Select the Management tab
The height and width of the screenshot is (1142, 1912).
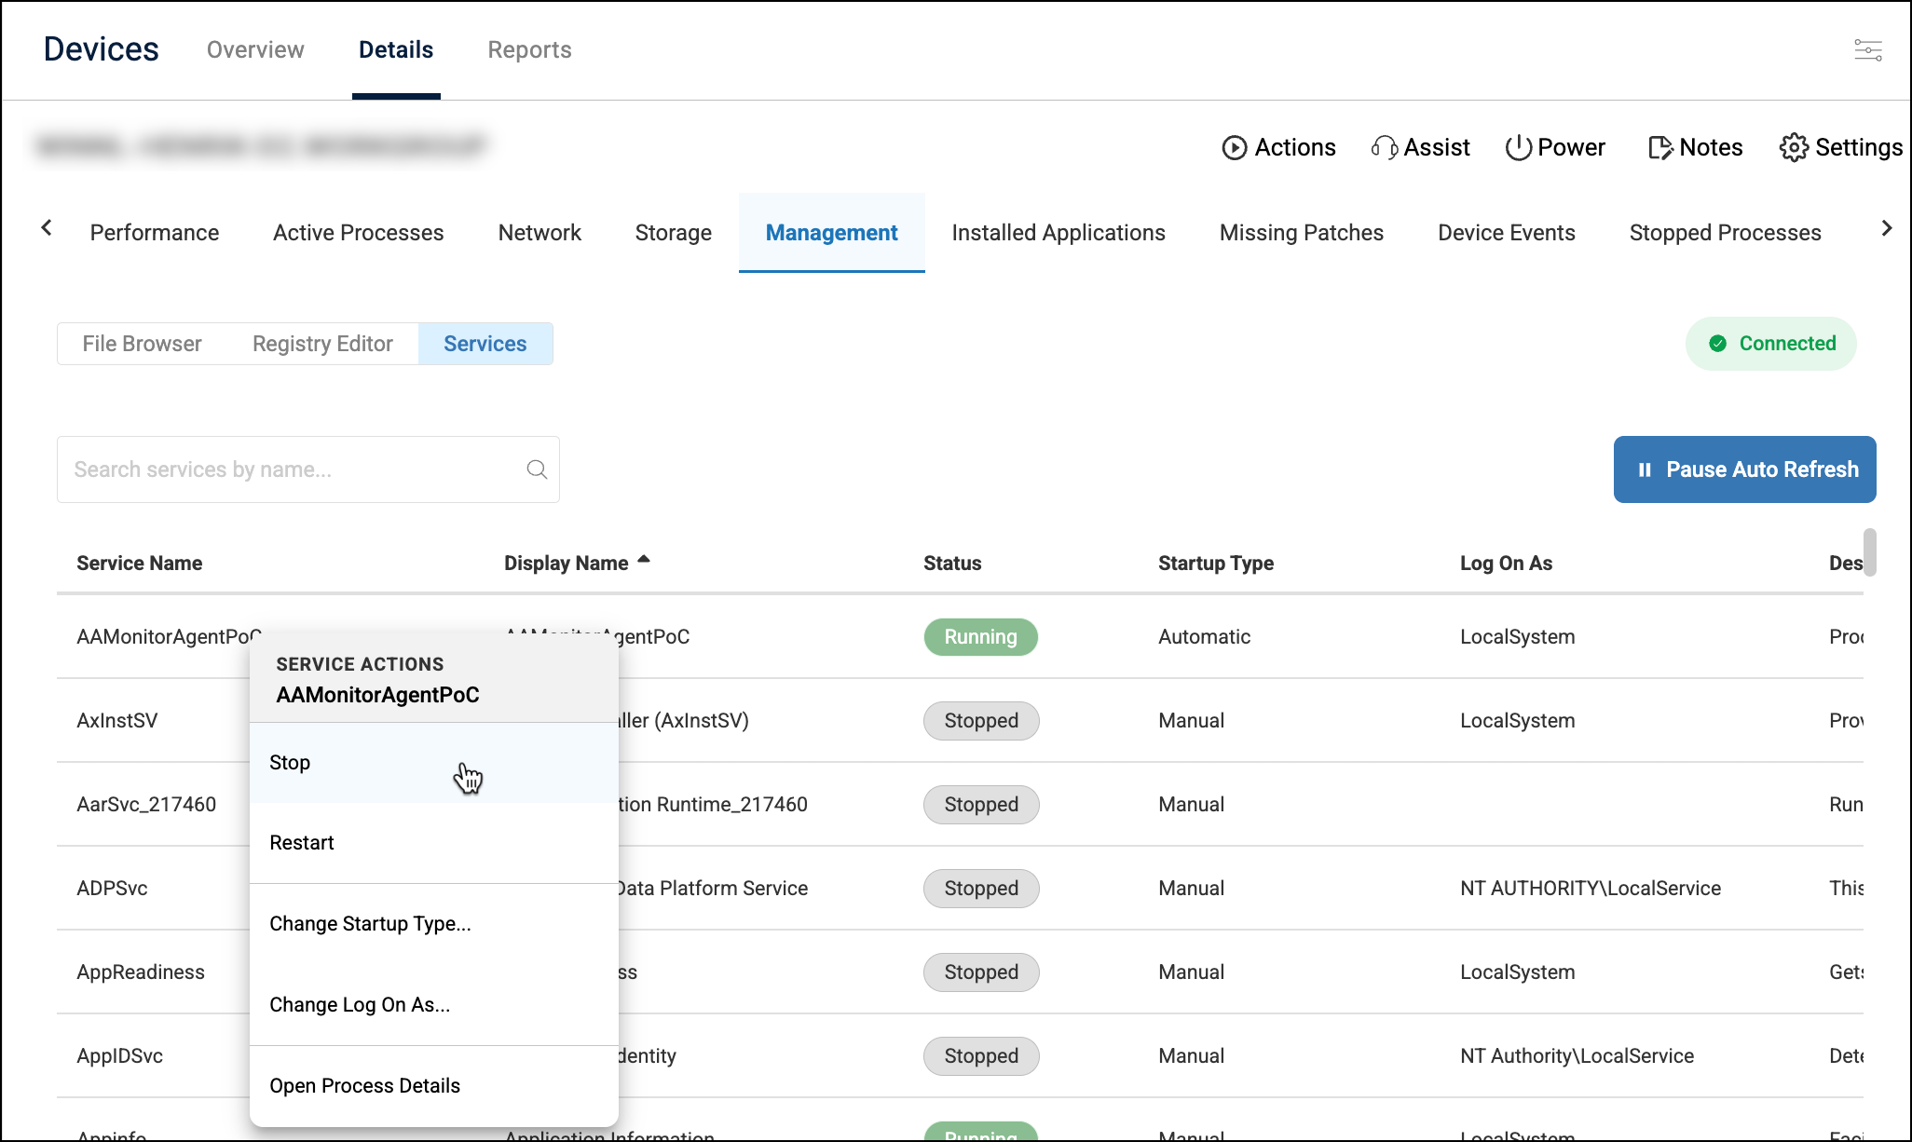point(832,233)
